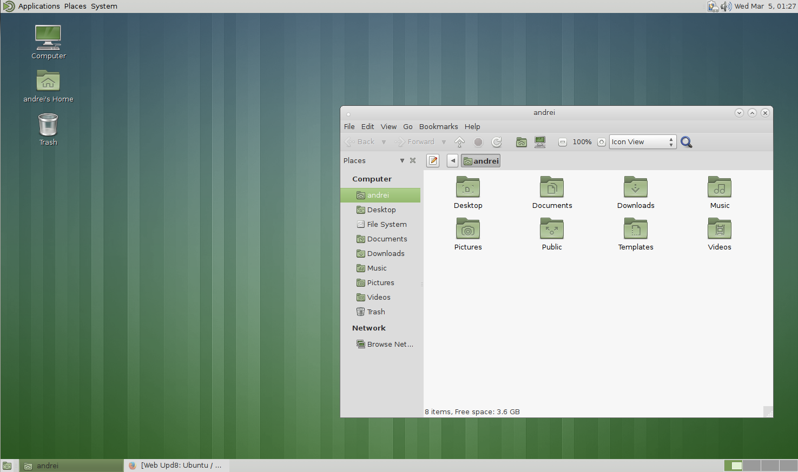Open the Places sidebar dropdown
This screenshot has width=798, height=472.
402,160
